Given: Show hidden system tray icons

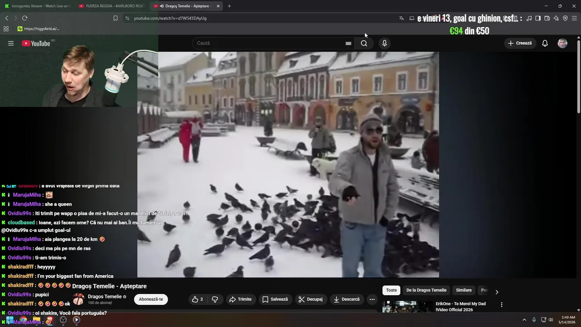Looking at the screenshot, I should pos(524,320).
